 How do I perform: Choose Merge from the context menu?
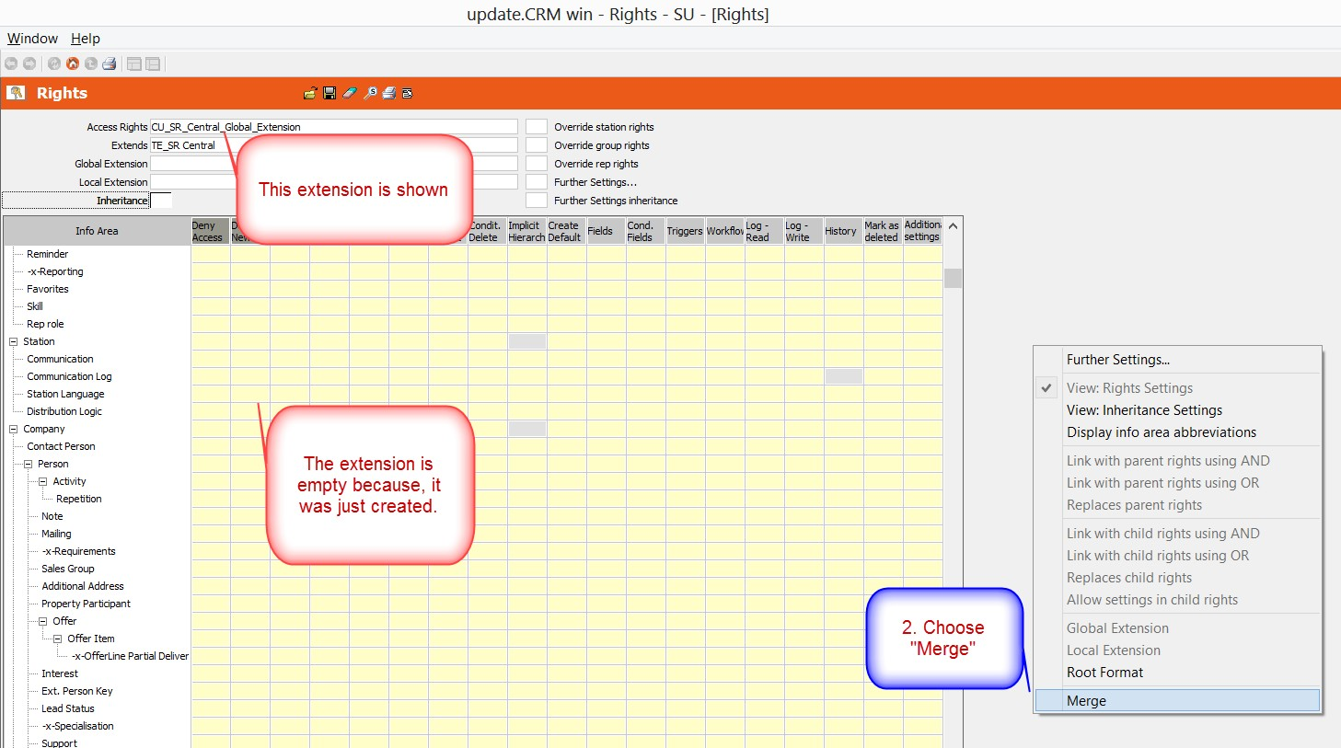pos(1086,701)
